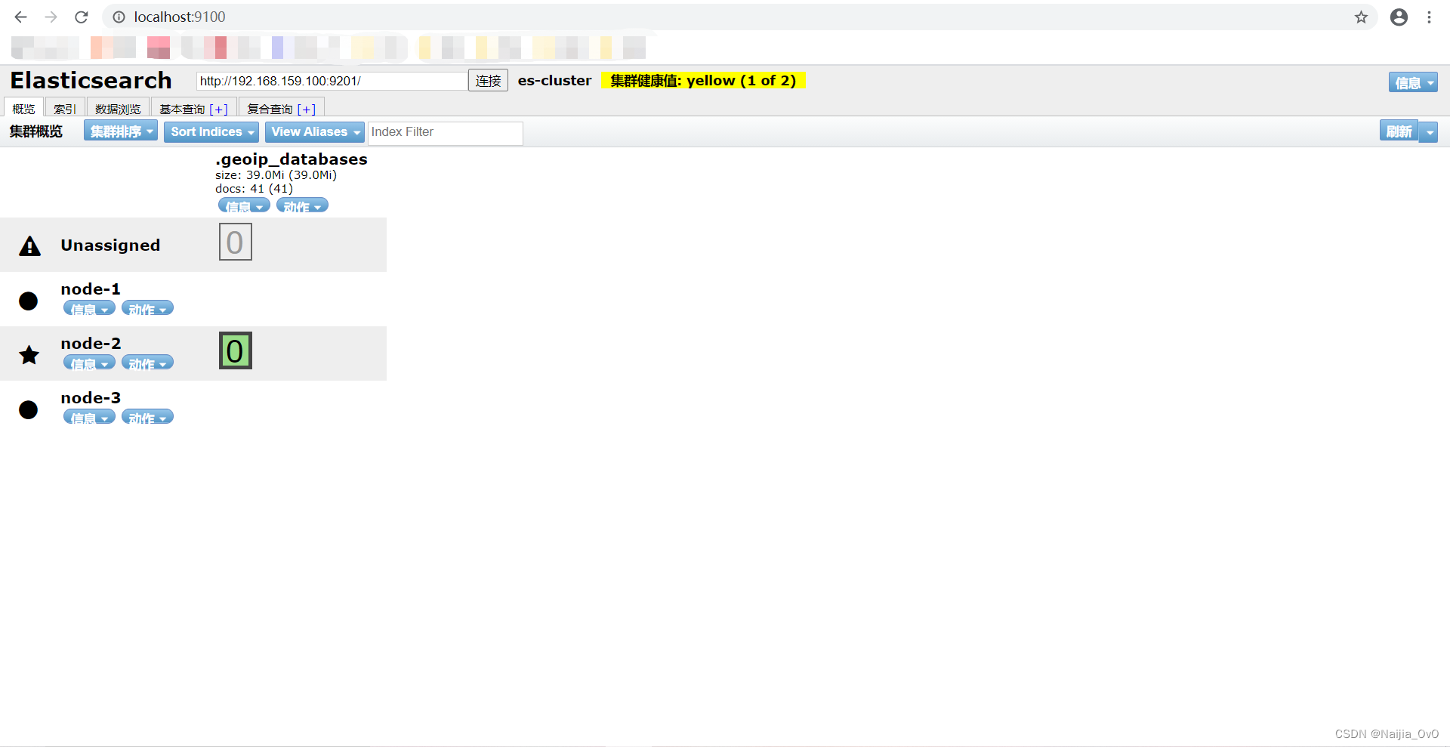This screenshot has width=1450, height=747.
Task: Click the 集群概览 heading
Action: [x=36, y=131]
